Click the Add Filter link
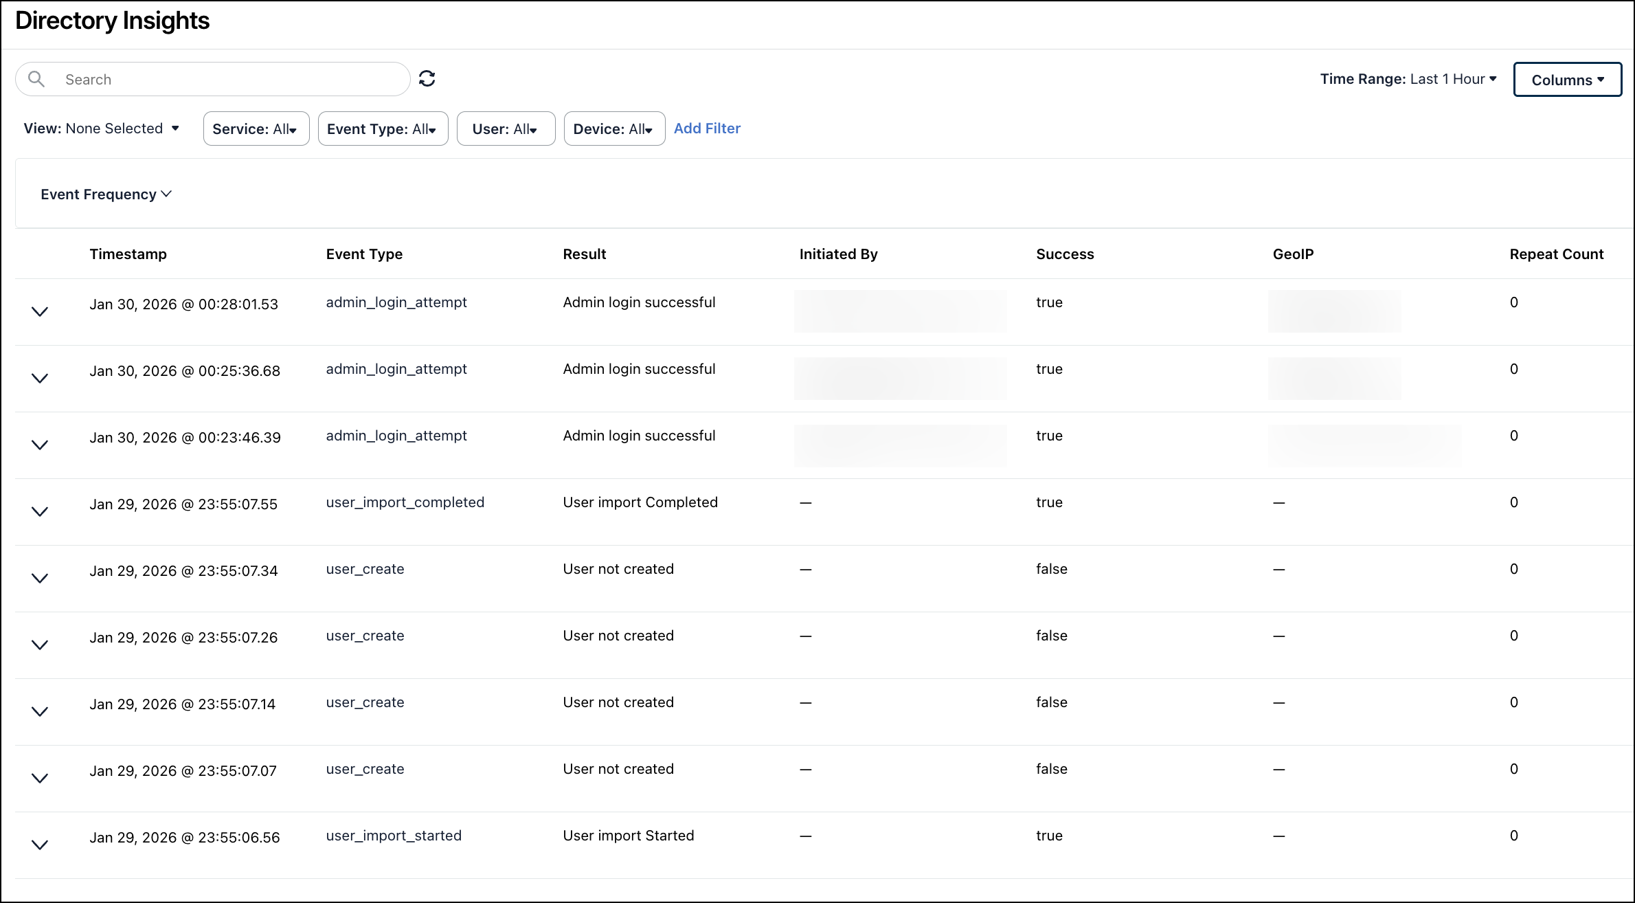This screenshot has width=1635, height=903. 707,129
